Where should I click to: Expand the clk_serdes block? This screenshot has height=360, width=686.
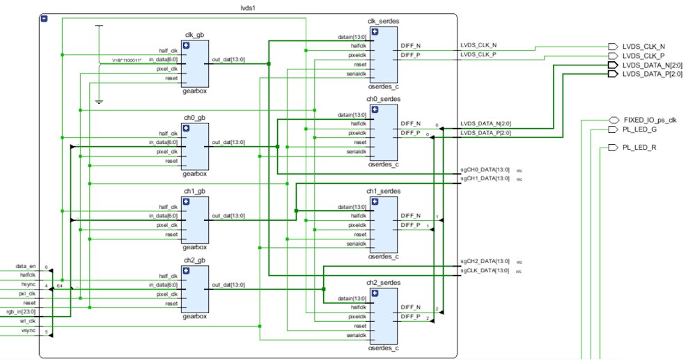(375, 31)
